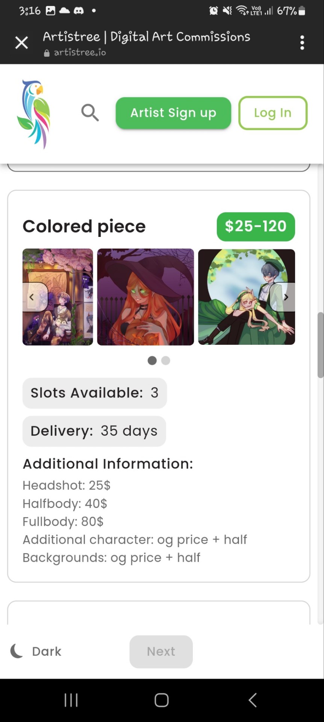Close the browser tab with X
The width and height of the screenshot is (324, 722).
[21, 42]
